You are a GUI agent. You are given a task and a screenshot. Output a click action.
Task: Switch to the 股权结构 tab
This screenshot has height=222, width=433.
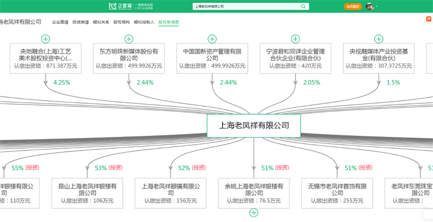[x=121, y=22]
